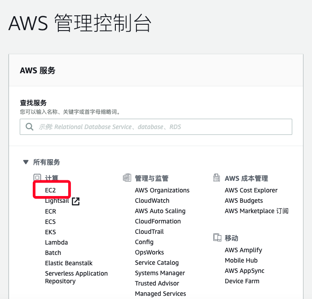
Task: Open the ECR service link
Action: (51, 211)
